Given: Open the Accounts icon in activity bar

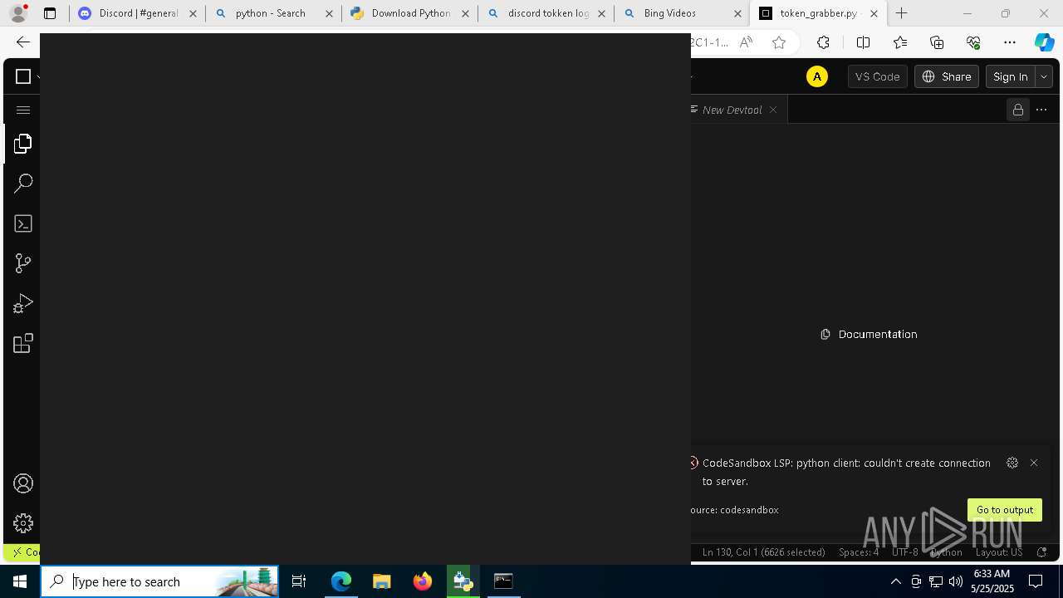Looking at the screenshot, I should click(x=23, y=483).
